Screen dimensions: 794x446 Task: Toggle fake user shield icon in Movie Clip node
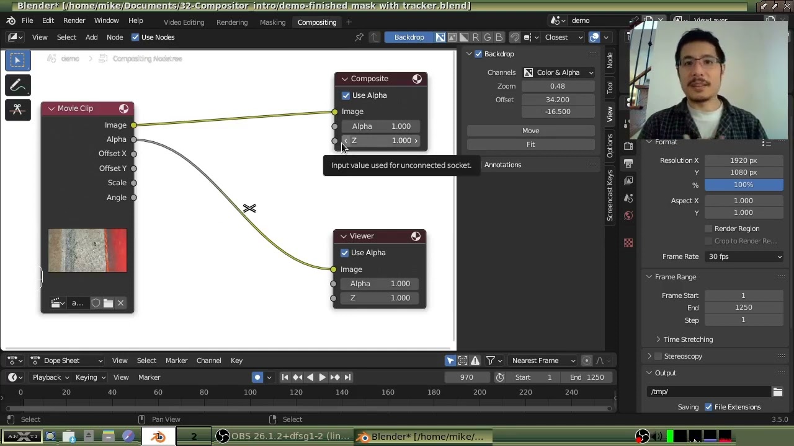click(96, 303)
